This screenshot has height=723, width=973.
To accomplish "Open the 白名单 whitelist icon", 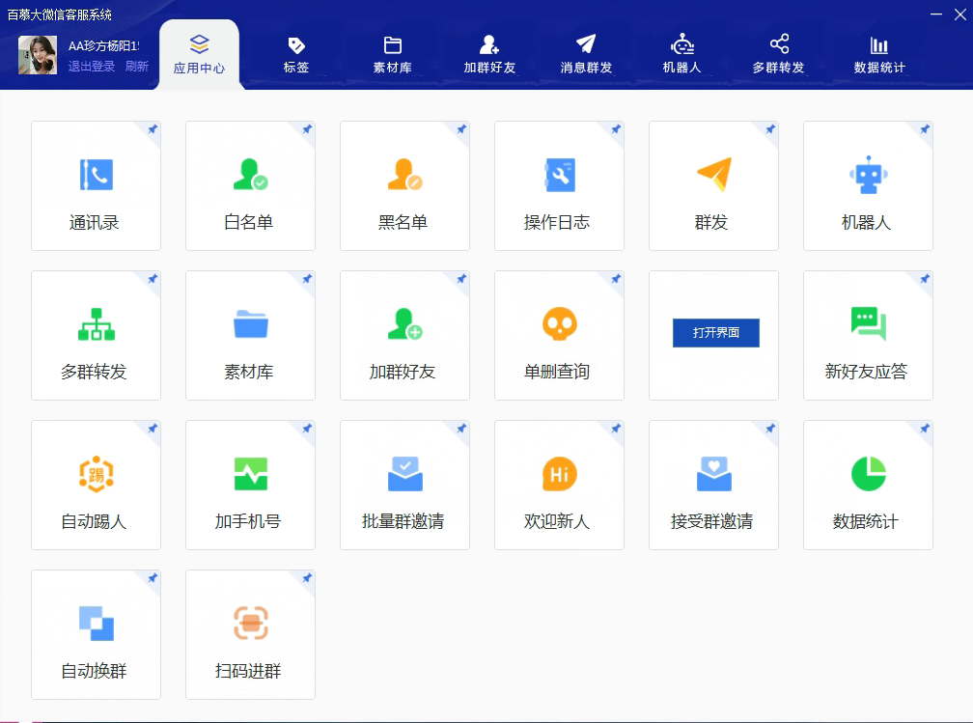I will (250, 175).
